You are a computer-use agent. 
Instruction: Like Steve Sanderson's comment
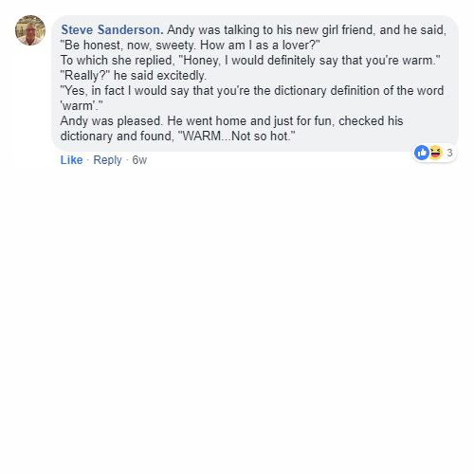(71, 160)
